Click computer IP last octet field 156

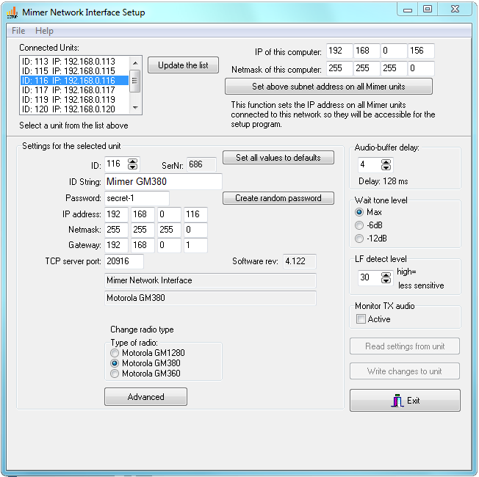(421, 51)
